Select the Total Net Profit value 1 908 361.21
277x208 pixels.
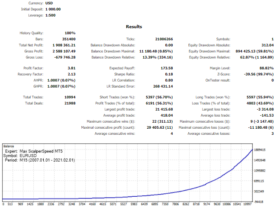click(x=64, y=45)
